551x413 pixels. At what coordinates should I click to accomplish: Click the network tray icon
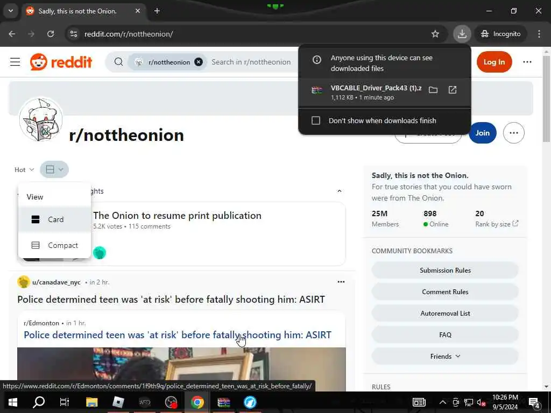pos(469,402)
